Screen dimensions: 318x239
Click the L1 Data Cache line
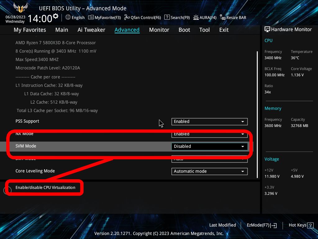click(52, 94)
